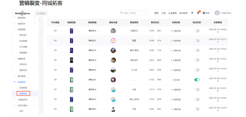The height and width of the screenshot is (117, 246).
Task: Open video cover thumbnail in 大小李 row
Action: click(x=71, y=70)
